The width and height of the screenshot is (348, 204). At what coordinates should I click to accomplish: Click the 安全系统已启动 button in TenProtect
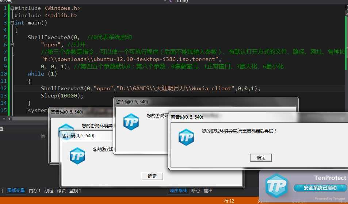click(x=320, y=188)
